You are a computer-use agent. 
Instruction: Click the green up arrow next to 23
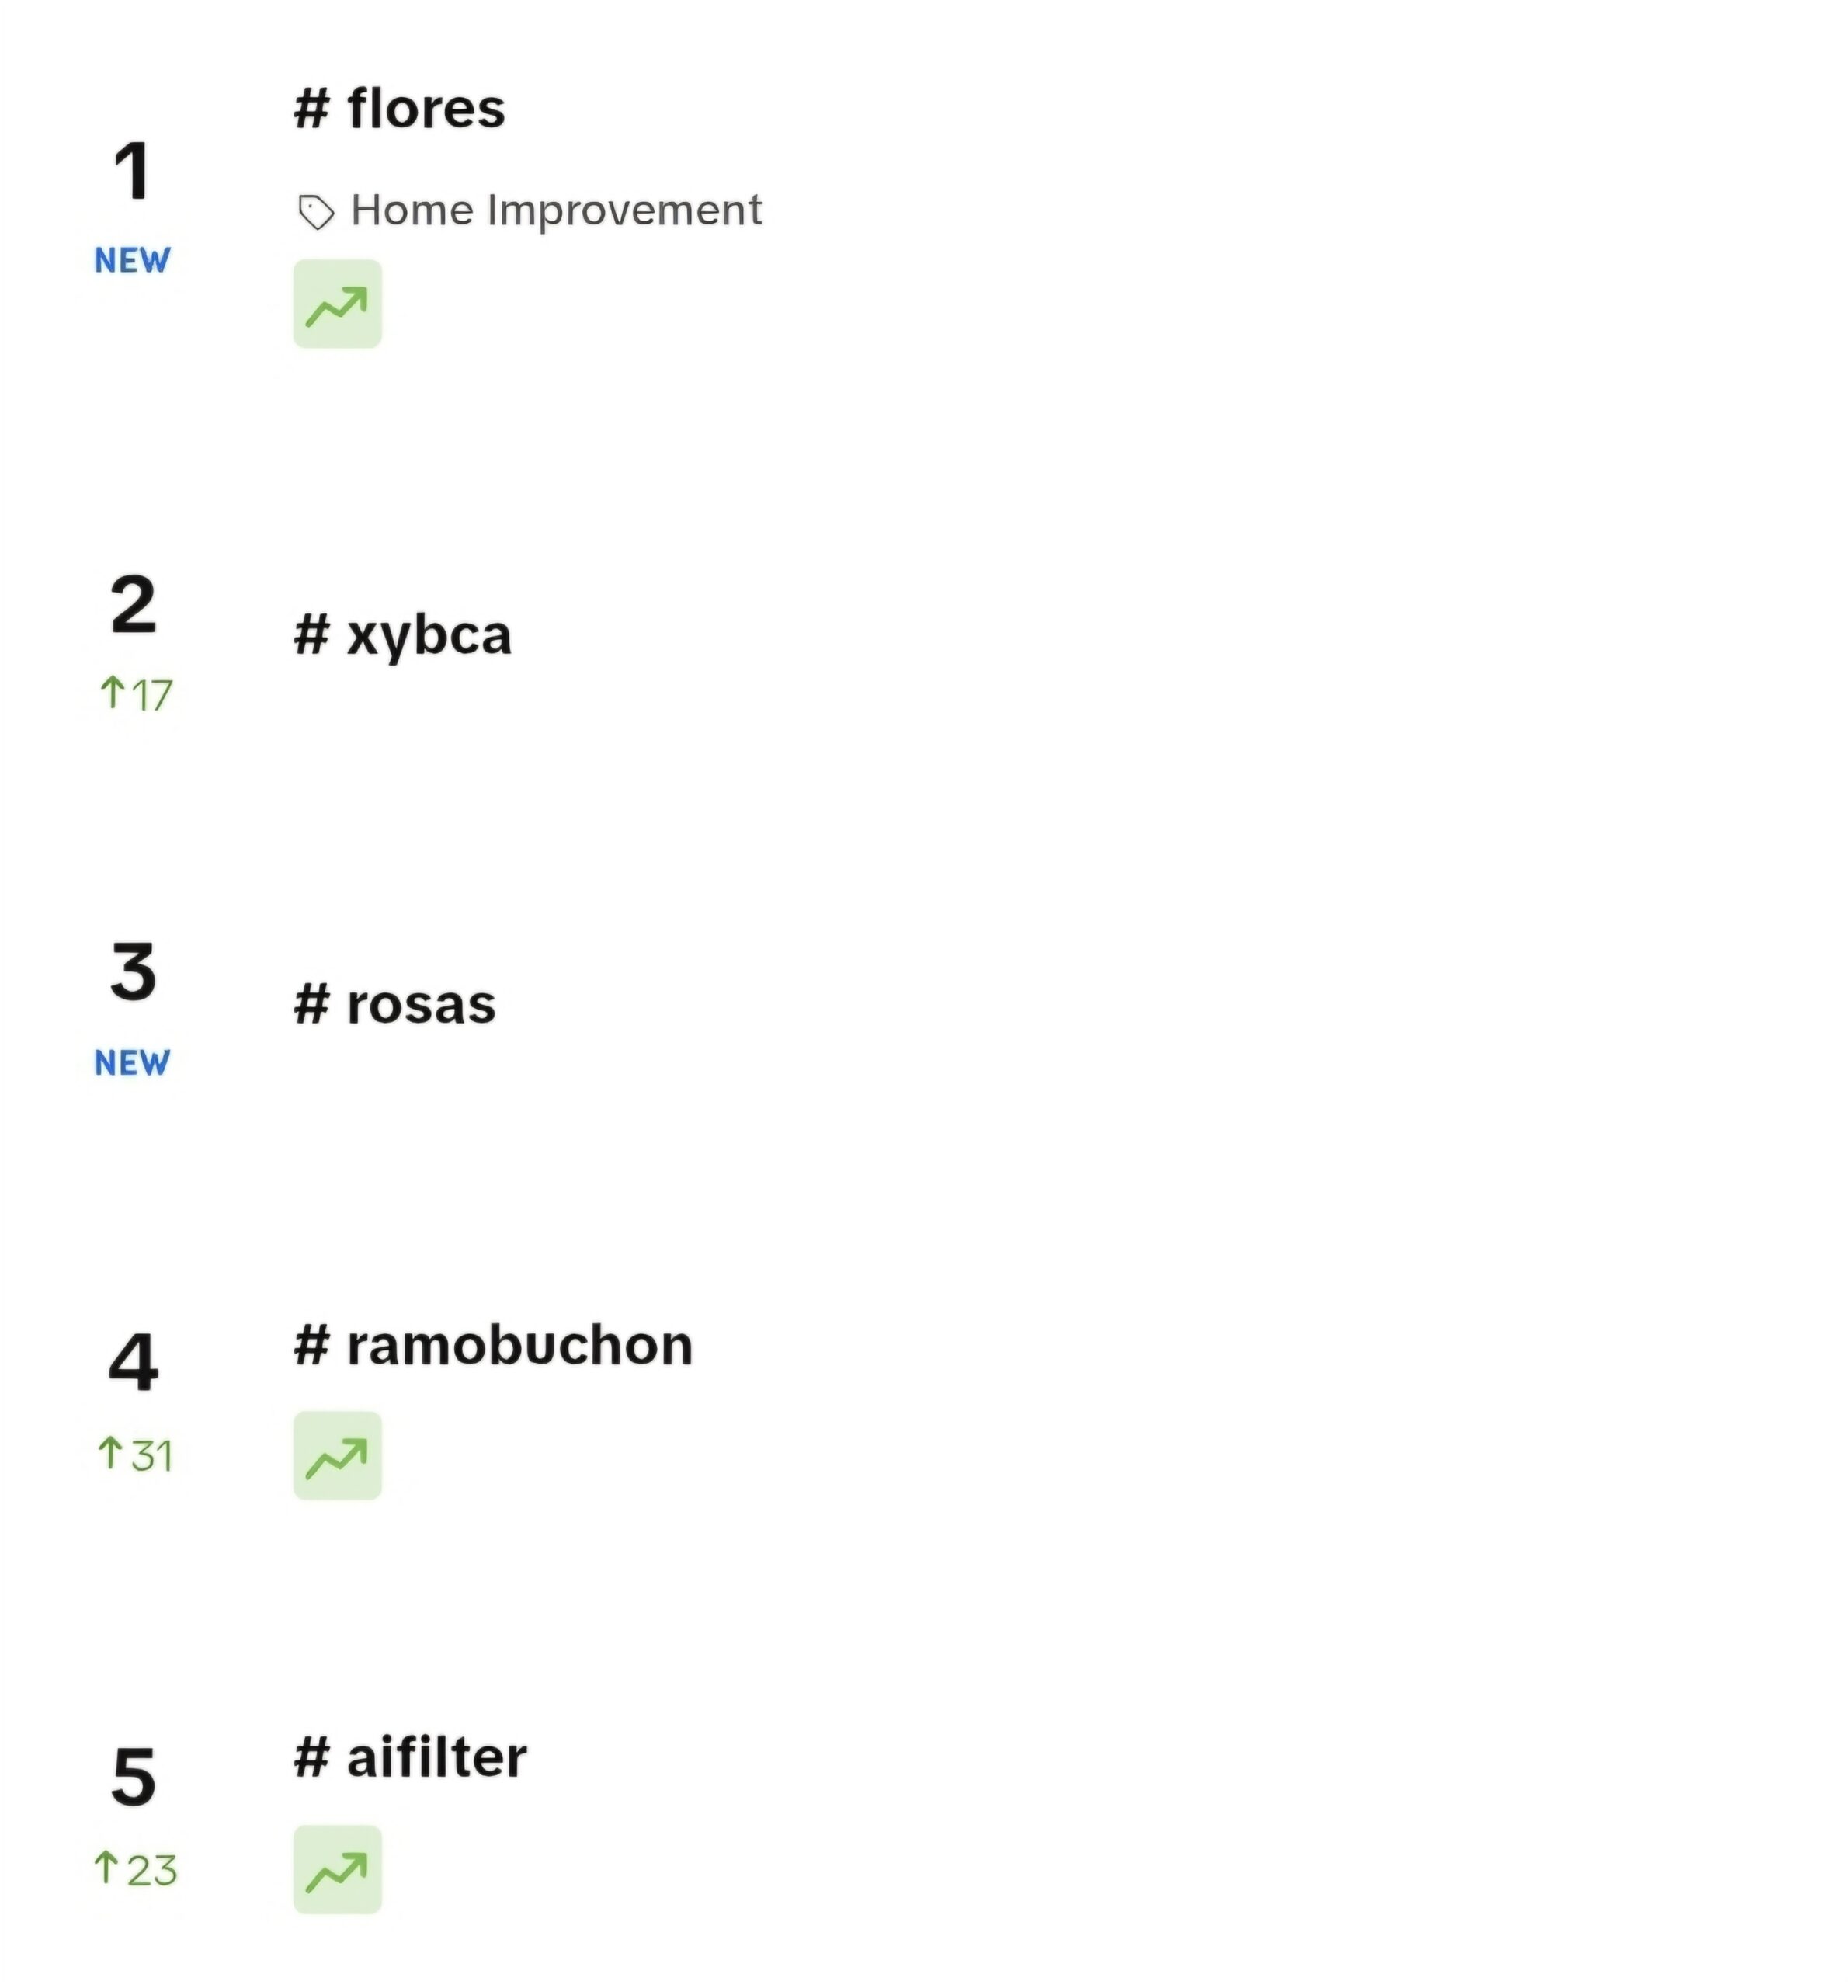106,1867
